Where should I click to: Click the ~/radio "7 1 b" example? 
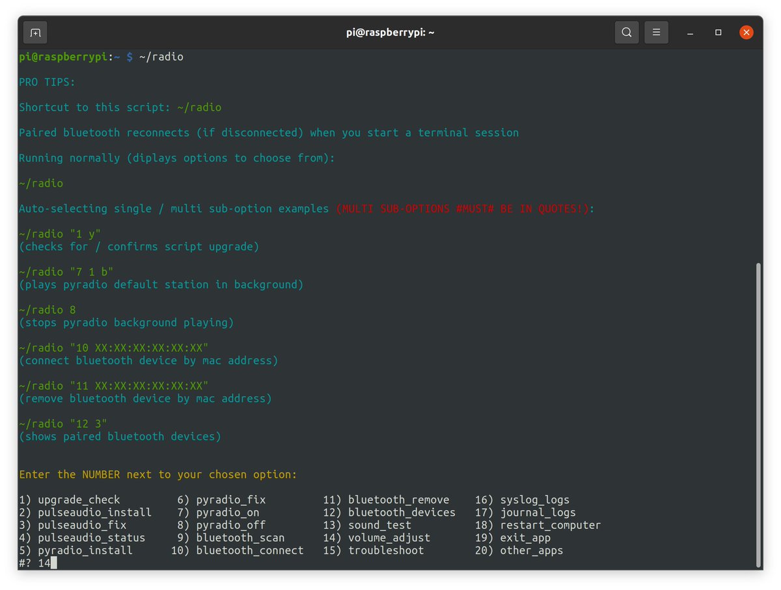click(66, 272)
